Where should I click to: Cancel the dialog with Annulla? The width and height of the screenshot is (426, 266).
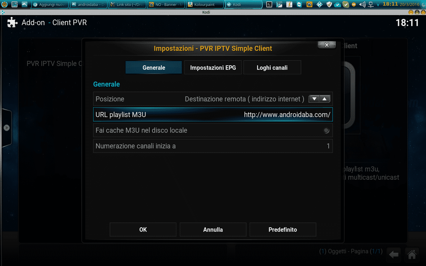(x=213, y=230)
